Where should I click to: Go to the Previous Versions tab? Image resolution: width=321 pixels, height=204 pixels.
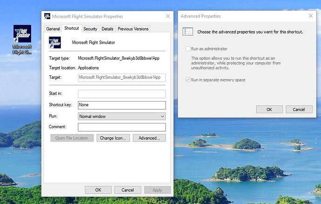[x=133, y=29]
